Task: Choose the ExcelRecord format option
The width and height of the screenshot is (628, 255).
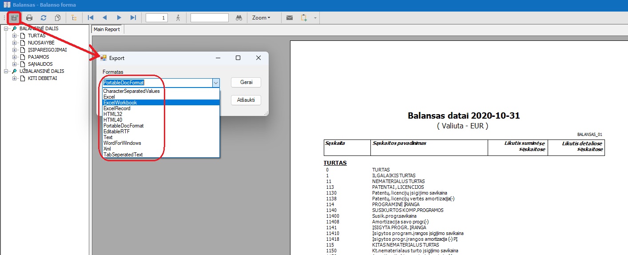Action: tap(161, 108)
